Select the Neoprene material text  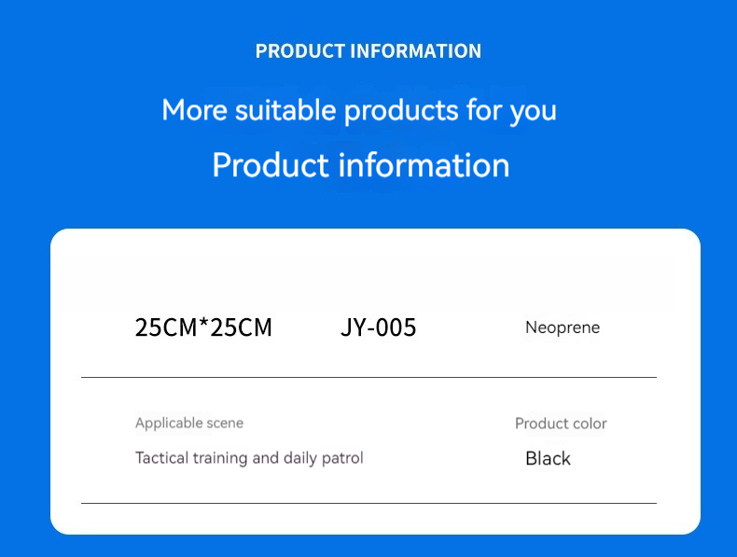click(562, 327)
